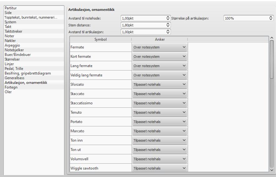Click the Anker column header
Viewport: 276px width, 177px height.
coord(160,39)
